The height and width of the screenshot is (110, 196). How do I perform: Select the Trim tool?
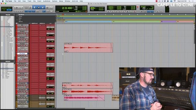point(35,8)
